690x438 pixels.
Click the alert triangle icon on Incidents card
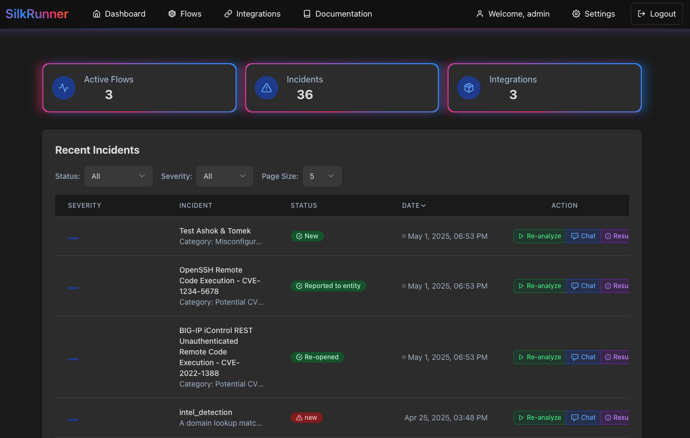point(266,88)
